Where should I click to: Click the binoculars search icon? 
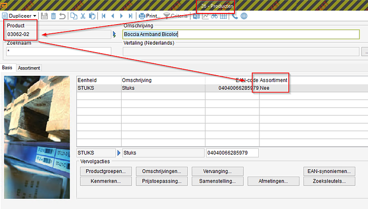click(214, 16)
